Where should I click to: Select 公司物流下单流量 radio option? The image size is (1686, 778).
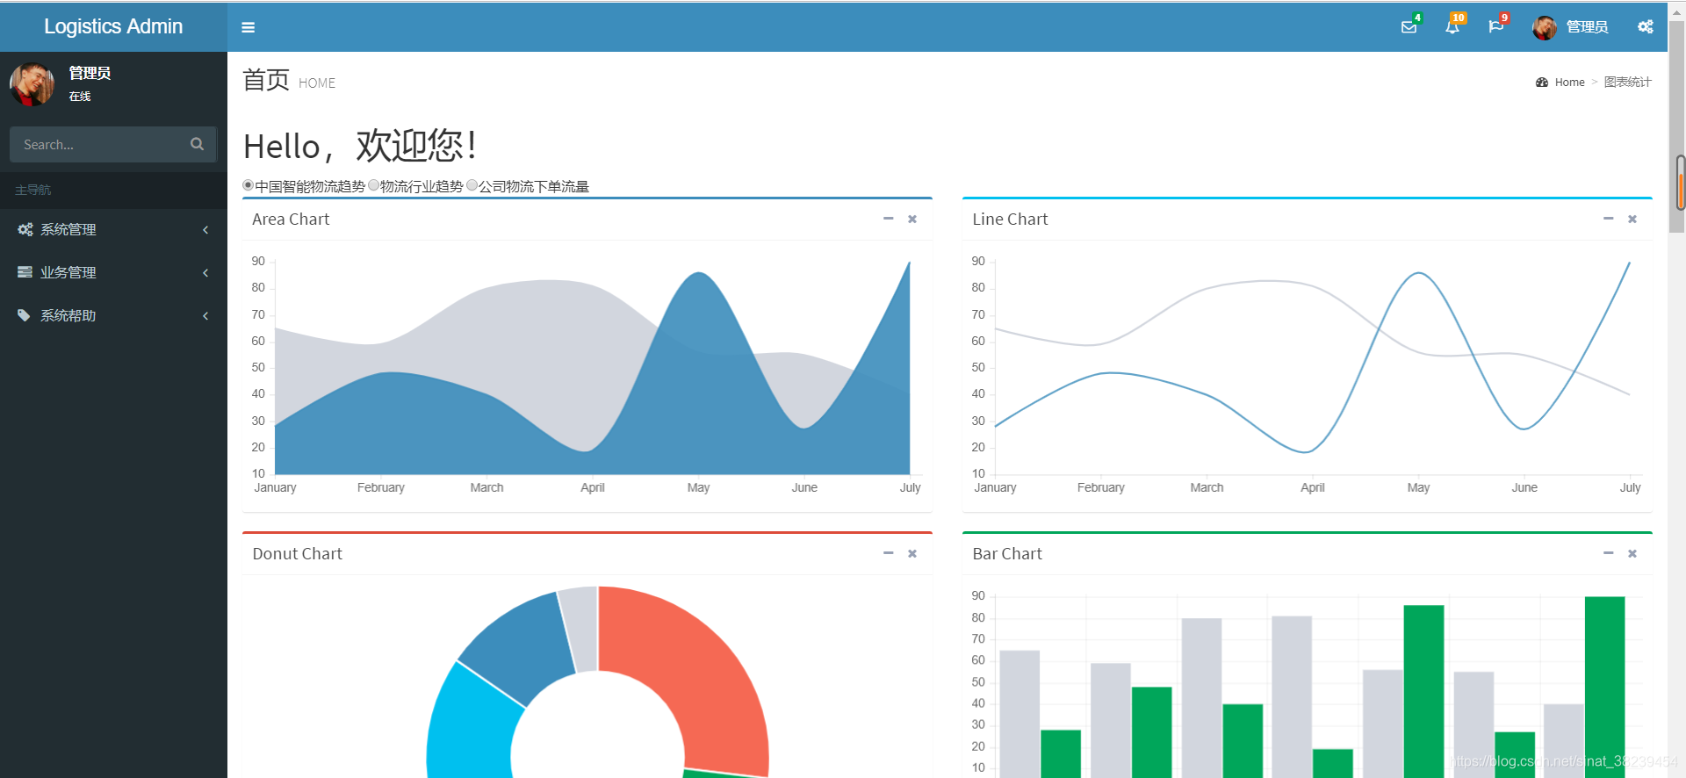472,185
